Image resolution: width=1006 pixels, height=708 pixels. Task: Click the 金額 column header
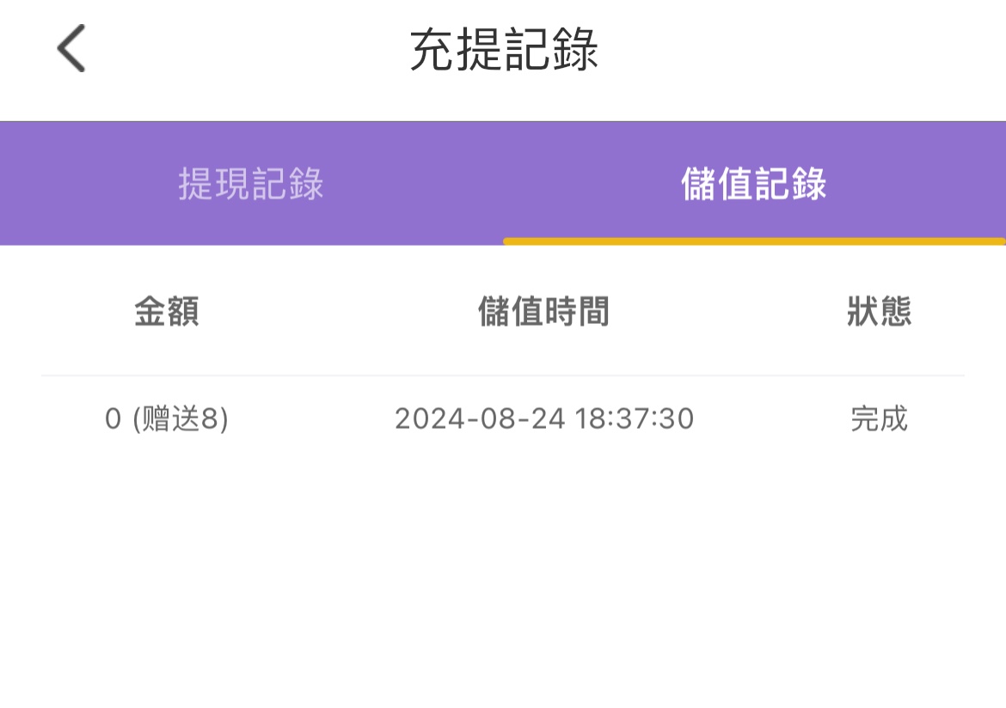pos(167,311)
